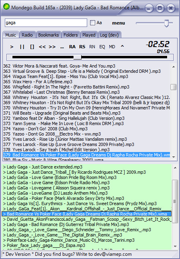This screenshot has height=259, width=180.
Task: Click up arrow of search results scrollbar
Action: [x=175, y=168]
